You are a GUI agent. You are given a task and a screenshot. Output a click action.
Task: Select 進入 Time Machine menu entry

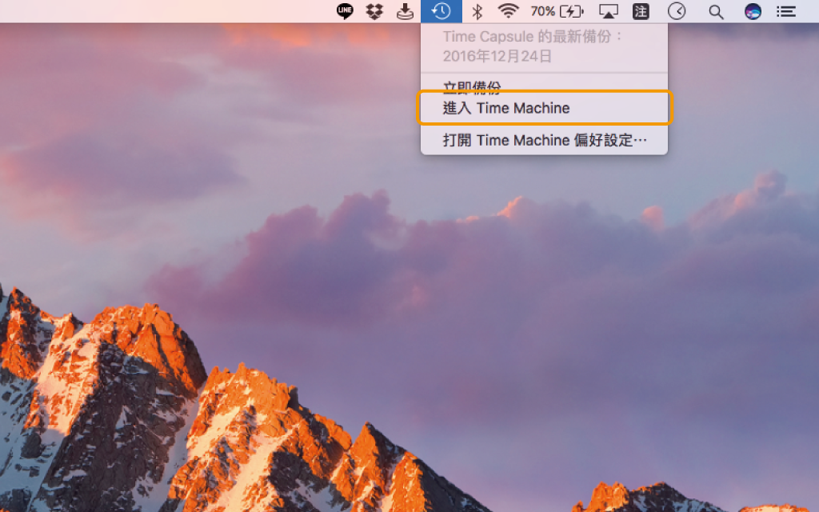pos(506,108)
